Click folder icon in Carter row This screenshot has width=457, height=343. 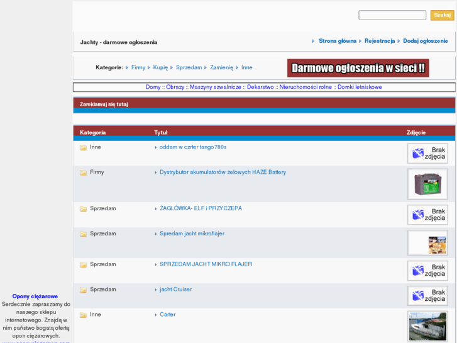83,315
